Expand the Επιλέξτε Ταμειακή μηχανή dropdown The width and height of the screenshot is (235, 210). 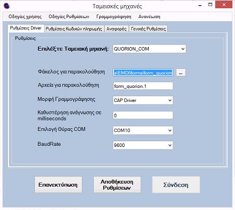tap(149, 49)
